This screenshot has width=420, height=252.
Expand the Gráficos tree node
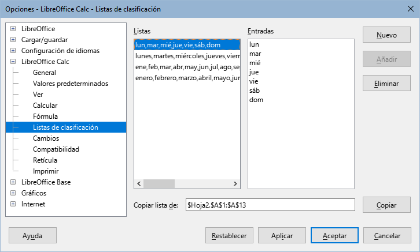(x=13, y=193)
